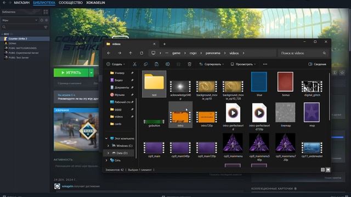Click the Steam library search magnifier
The width and height of the screenshot is (351, 197).
4,27
